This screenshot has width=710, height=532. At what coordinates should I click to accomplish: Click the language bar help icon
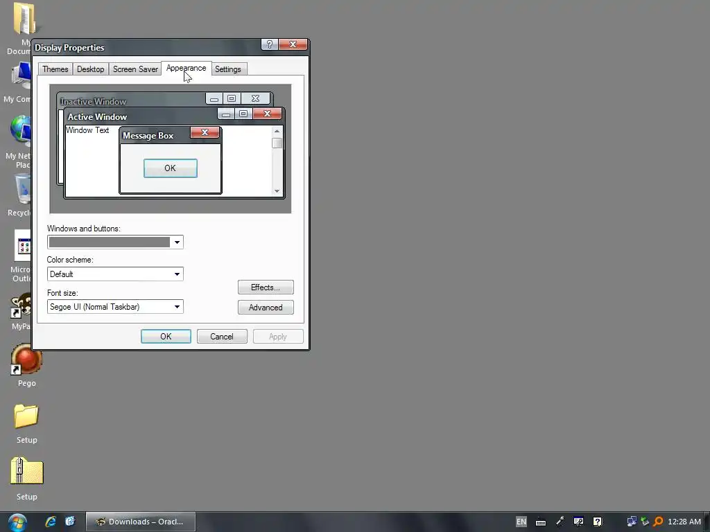tap(598, 522)
